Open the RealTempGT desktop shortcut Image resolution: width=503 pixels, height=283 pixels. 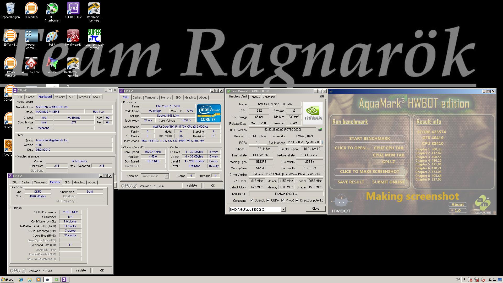click(x=73, y=67)
